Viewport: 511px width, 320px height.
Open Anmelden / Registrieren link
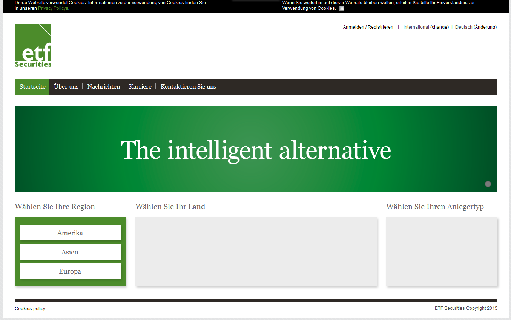(x=368, y=27)
